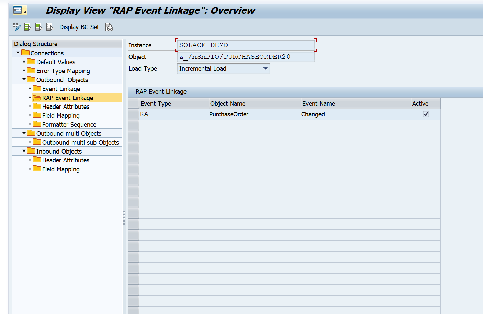Select the row selector for the RA entry
The height and width of the screenshot is (314, 483).
(133, 114)
